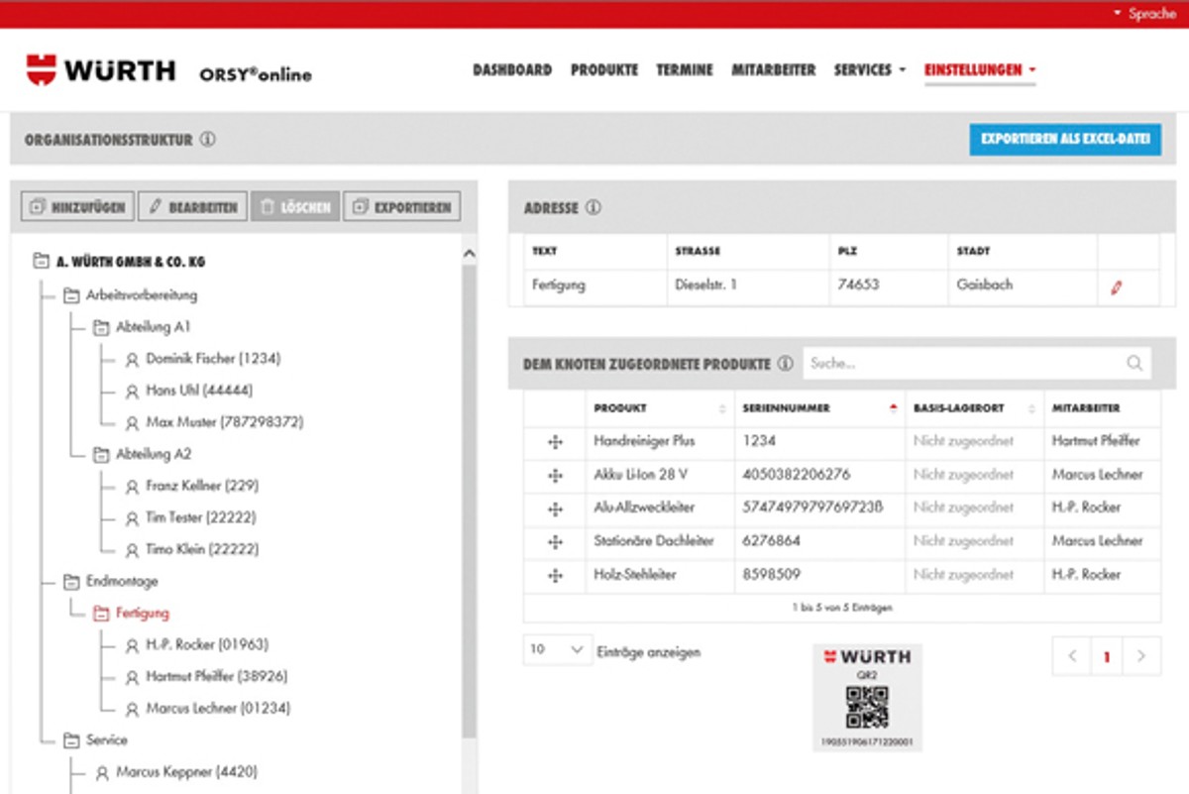The image size is (1189, 794).
Task: Expand the Services menu
Action: tap(870, 70)
